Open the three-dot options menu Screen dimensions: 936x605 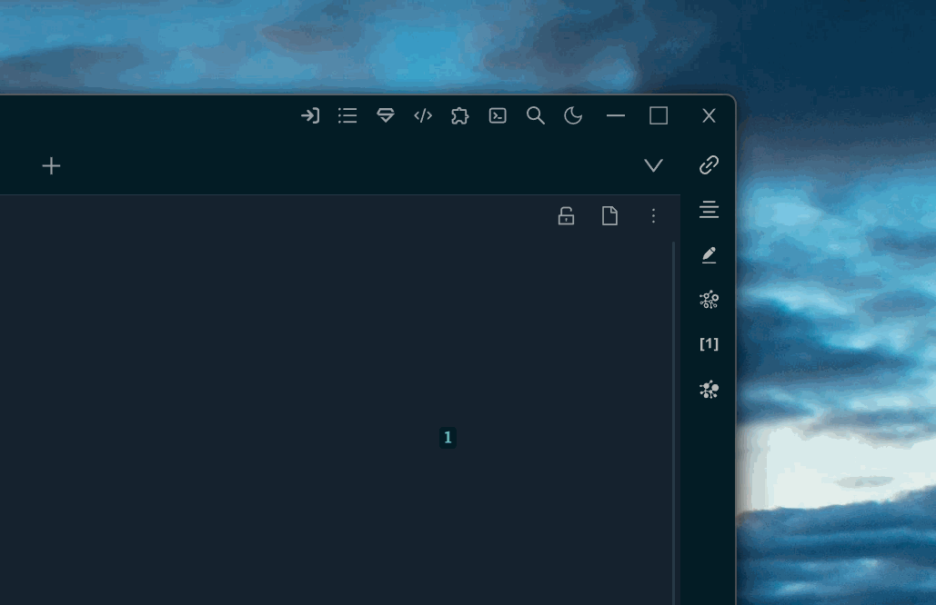pyautogui.click(x=653, y=216)
